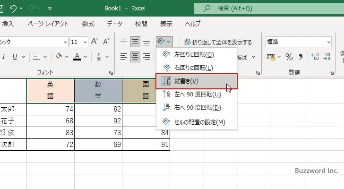Choose 右へ 90 度回転(D) menu item

tap(197, 107)
